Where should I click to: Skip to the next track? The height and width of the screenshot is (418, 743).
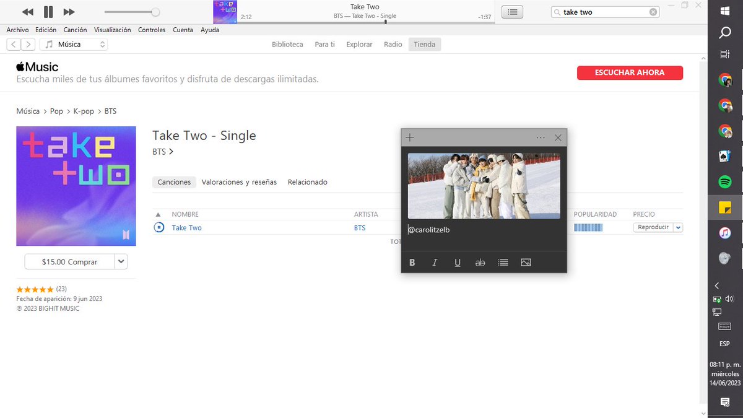pos(69,12)
